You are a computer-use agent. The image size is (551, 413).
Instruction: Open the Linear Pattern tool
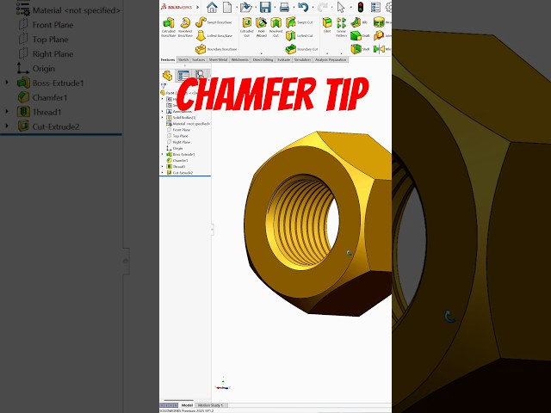341,28
